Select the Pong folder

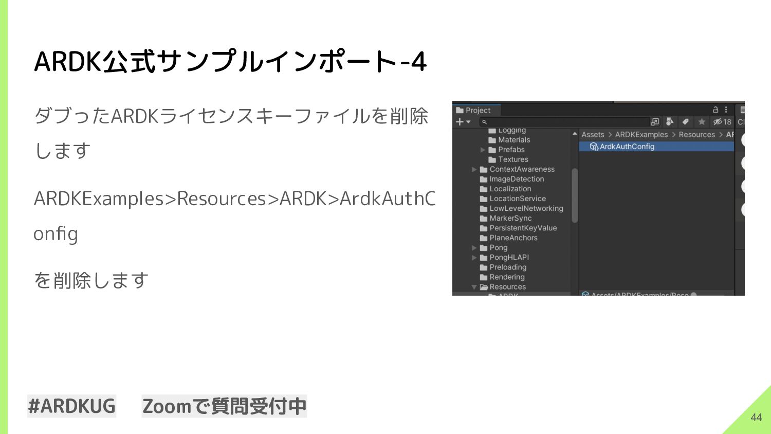tap(493, 247)
